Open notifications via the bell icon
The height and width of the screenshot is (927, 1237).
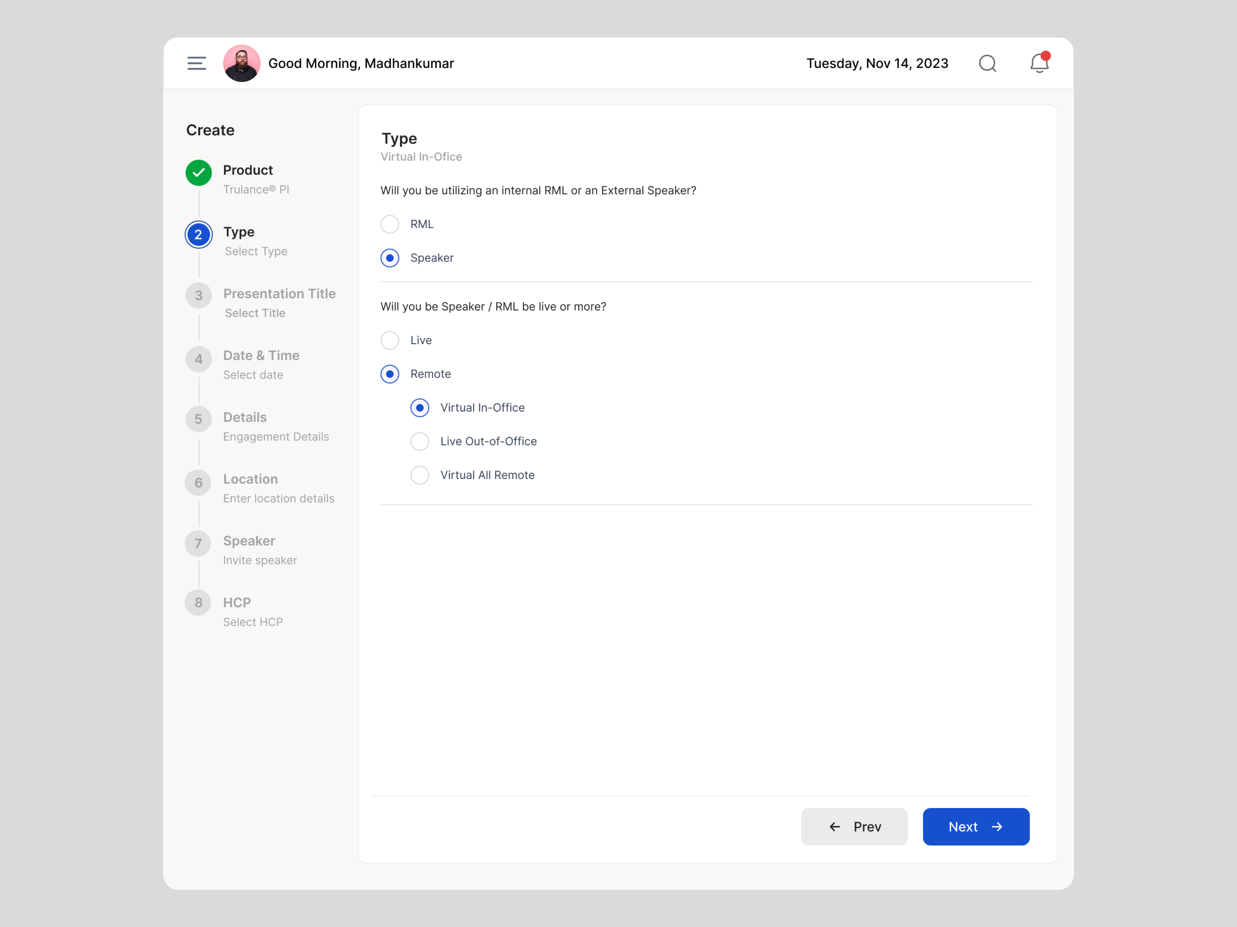tap(1038, 63)
